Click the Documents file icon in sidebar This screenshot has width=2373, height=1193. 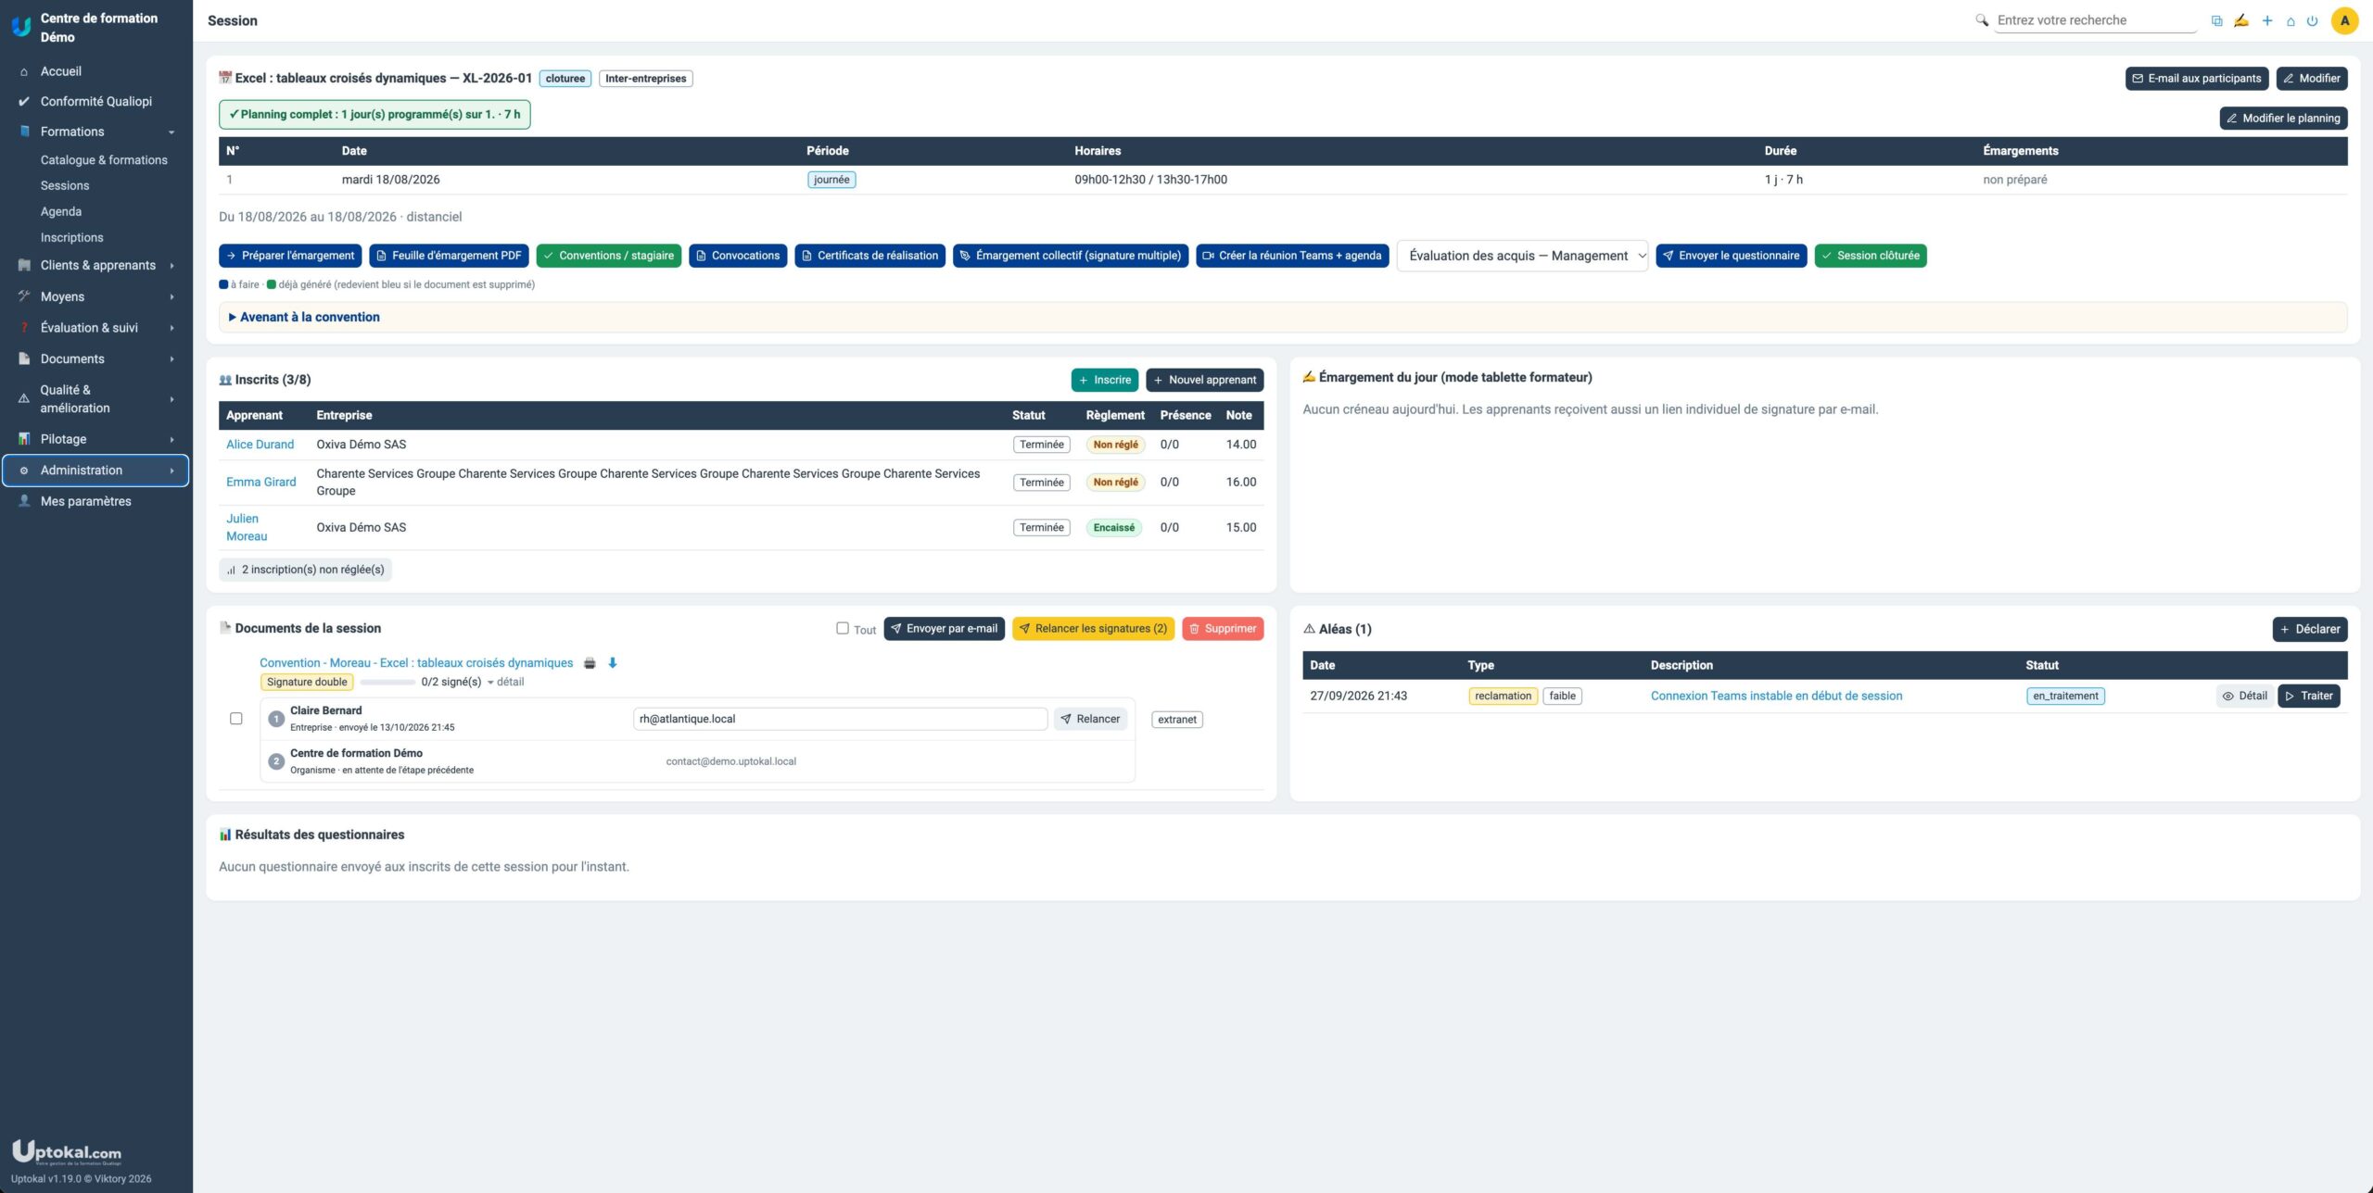[24, 359]
